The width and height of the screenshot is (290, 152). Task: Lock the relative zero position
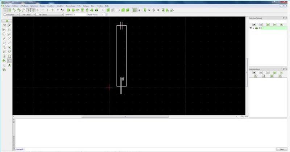(62, 10)
